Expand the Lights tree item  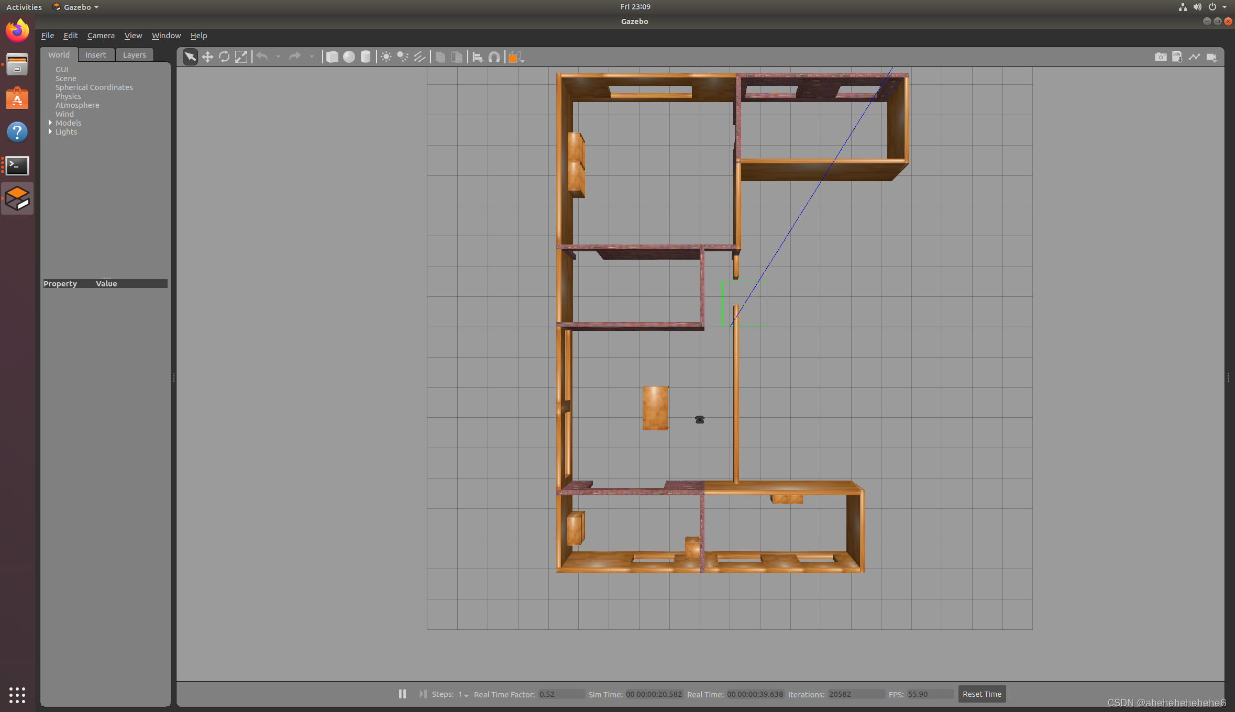(50, 131)
